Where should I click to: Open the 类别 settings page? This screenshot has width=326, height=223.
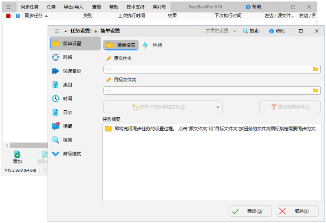pos(75,85)
